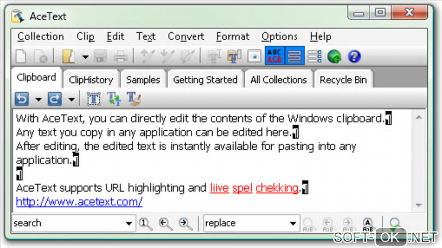The height and width of the screenshot is (248, 442).
Task: Switch to the Recycle Bin tab
Action: pos(343,80)
